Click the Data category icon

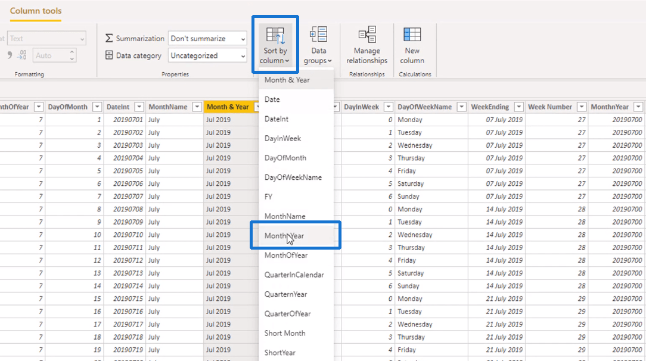coord(109,55)
